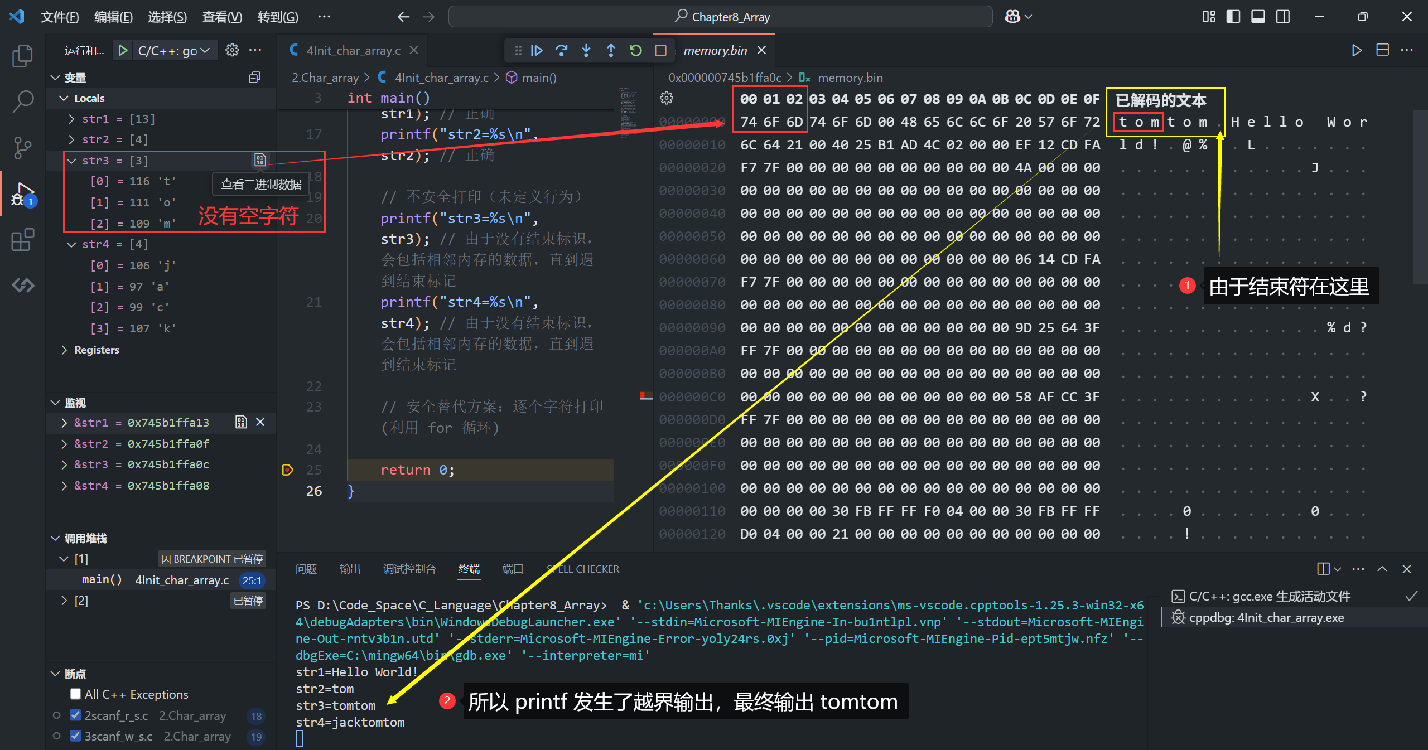Stop the debugging session
The image size is (1428, 750).
(x=660, y=51)
